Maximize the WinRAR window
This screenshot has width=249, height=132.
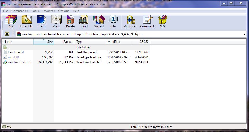click(x=231, y=3)
